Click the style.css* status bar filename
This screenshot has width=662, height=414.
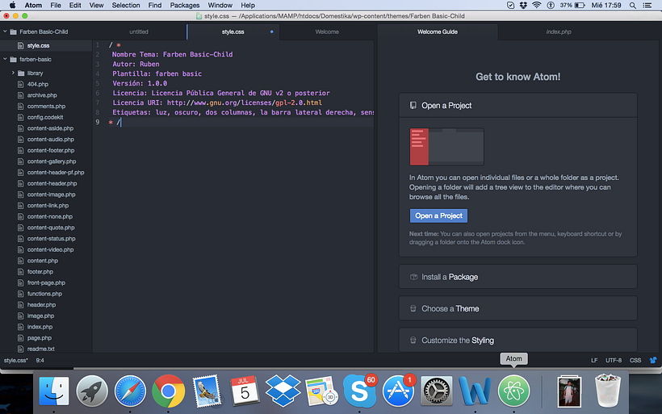pyautogui.click(x=15, y=361)
